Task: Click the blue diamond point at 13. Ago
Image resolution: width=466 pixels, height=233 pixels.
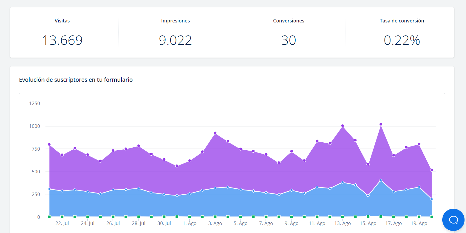Action: pos(342,182)
